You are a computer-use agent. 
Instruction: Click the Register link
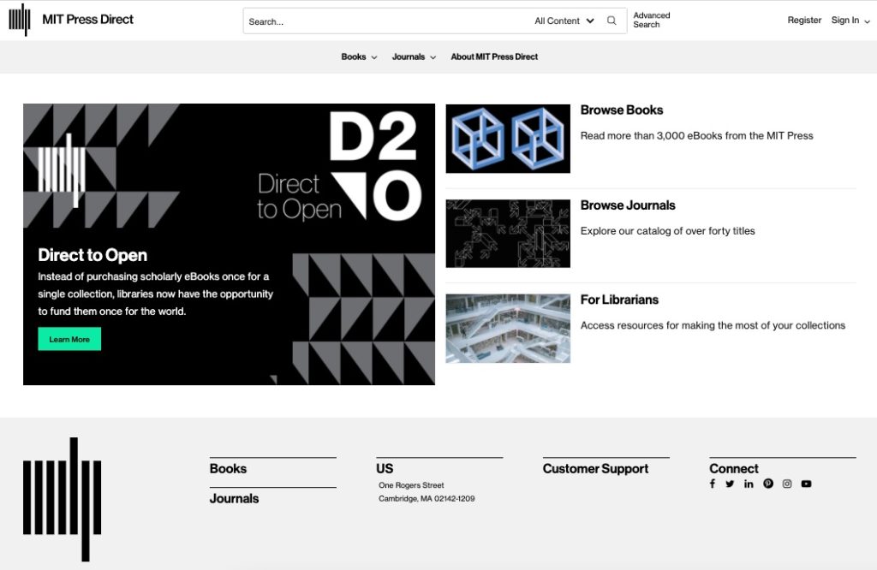tap(804, 20)
